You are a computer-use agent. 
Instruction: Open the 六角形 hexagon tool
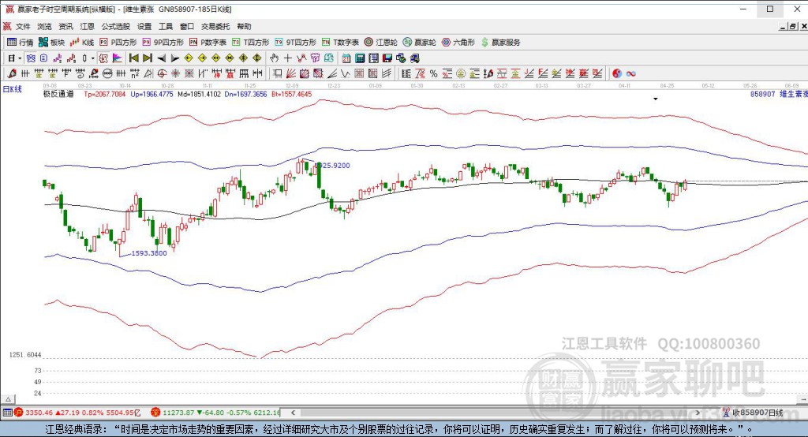point(458,43)
